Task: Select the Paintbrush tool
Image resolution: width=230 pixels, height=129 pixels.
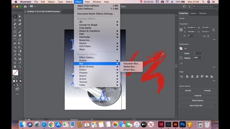Action: click(20, 32)
